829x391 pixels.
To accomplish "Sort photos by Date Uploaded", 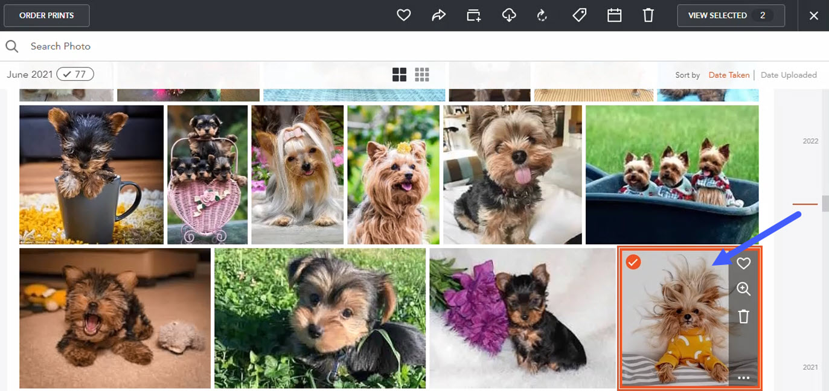I will click(789, 75).
